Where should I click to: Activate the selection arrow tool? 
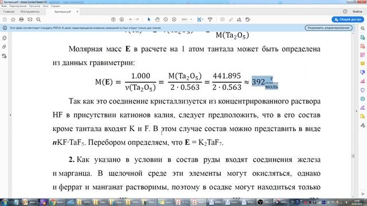click(x=149, y=19)
